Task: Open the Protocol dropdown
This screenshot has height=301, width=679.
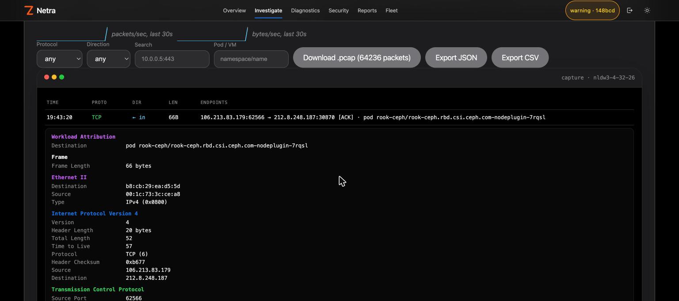Action: pyautogui.click(x=59, y=59)
